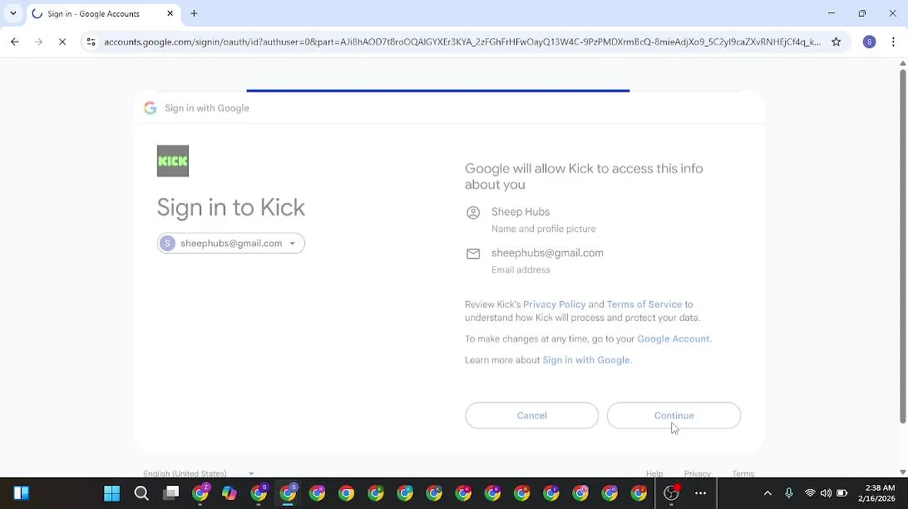Click the 'Sign in to Kick' heading

(x=231, y=208)
